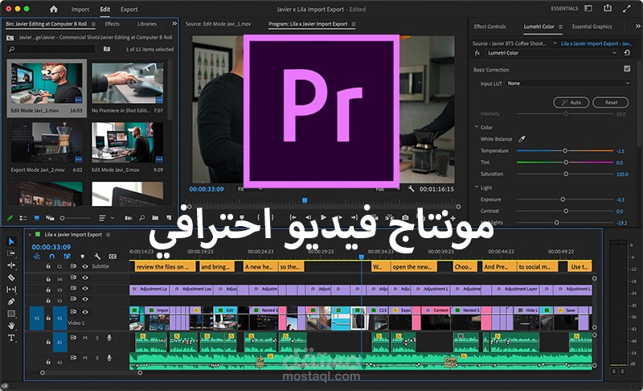Reset the Lumetri Color effect
The height and width of the screenshot is (391, 643).
pos(627,53)
